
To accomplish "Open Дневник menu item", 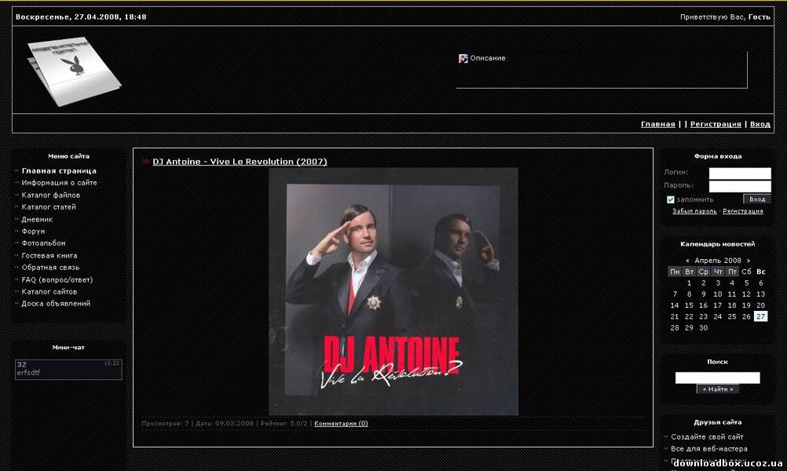I will pyautogui.click(x=37, y=219).
